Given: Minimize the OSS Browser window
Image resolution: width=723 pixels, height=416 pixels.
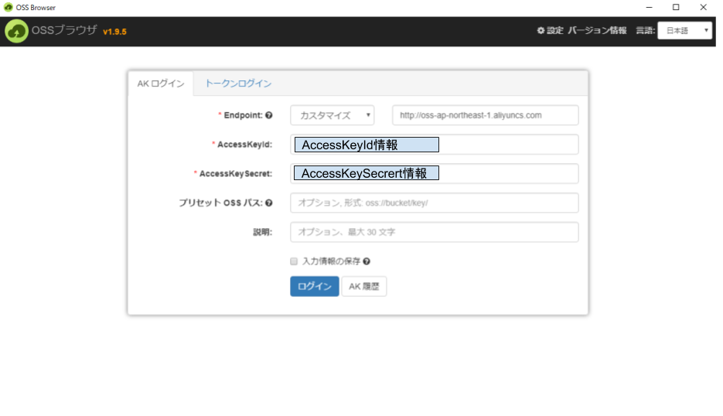Looking at the screenshot, I should coord(650,8).
